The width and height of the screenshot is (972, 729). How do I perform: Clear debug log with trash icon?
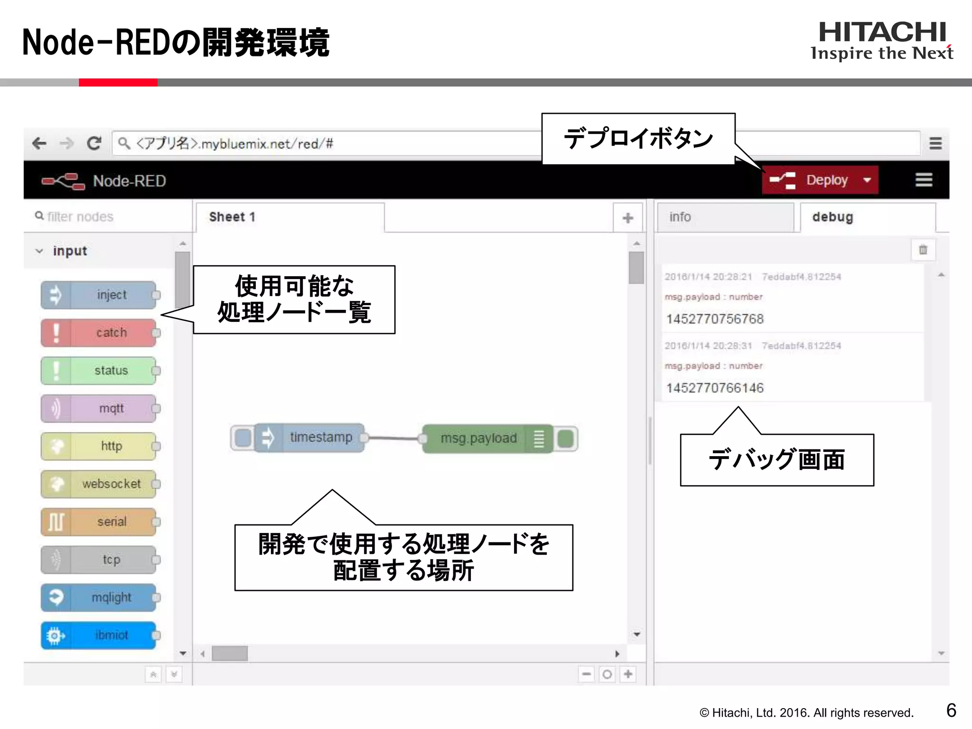(923, 250)
